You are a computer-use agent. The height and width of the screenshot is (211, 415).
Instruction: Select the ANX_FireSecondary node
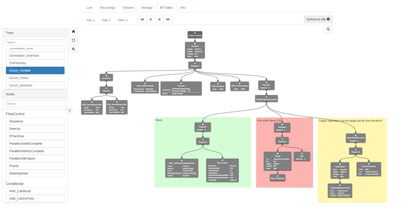(x=239, y=86)
